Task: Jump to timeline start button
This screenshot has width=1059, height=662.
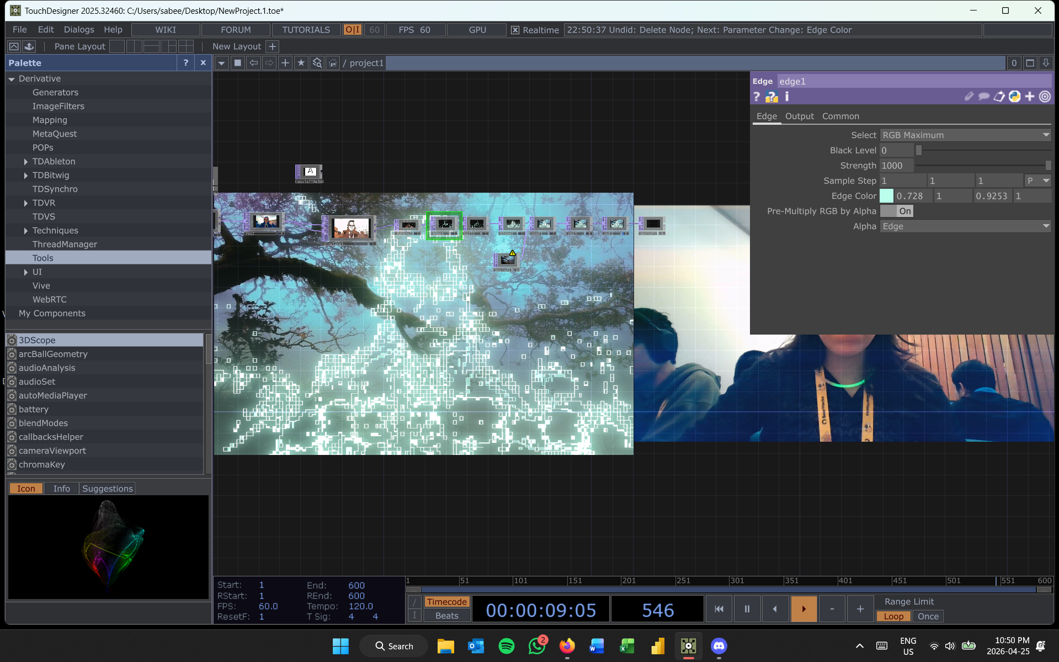Action: click(719, 609)
